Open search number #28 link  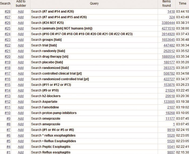7,12
